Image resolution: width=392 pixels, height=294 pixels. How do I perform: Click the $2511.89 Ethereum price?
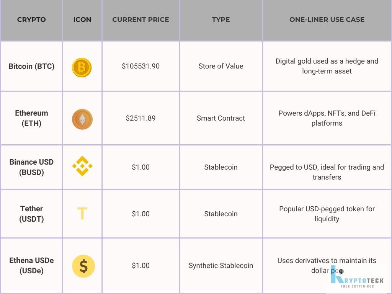click(x=140, y=118)
